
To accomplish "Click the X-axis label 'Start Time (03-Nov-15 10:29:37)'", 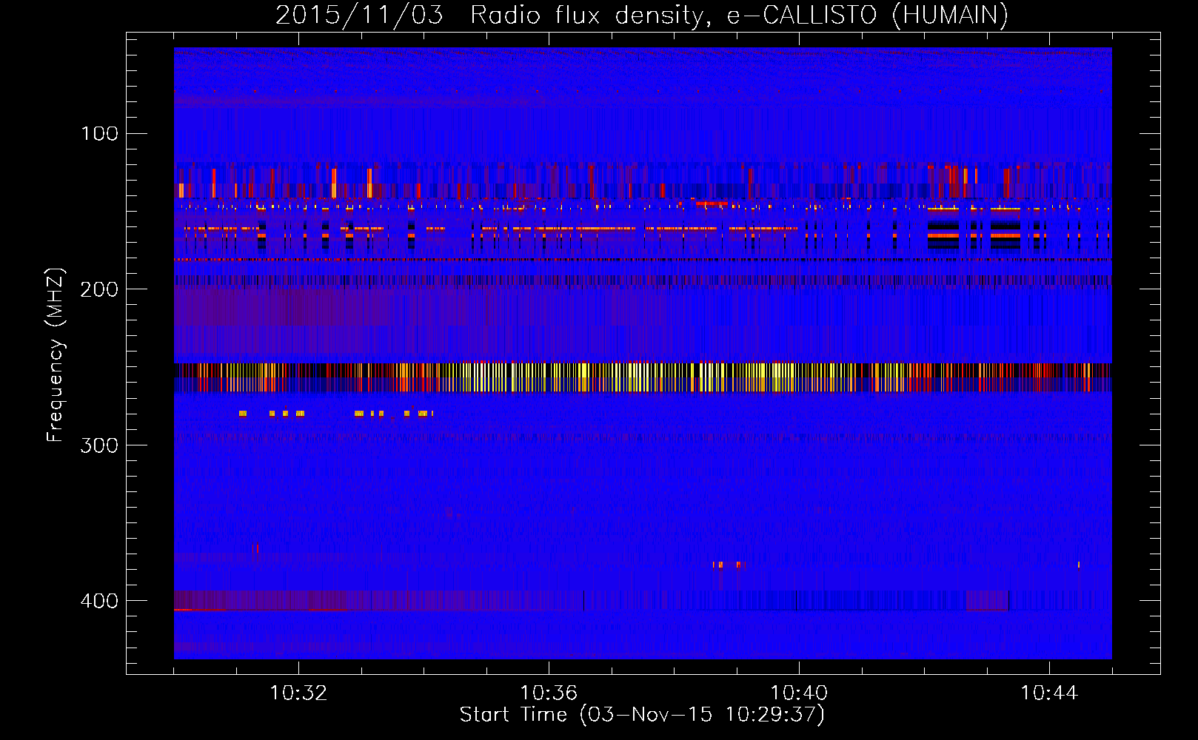I will (x=642, y=715).
